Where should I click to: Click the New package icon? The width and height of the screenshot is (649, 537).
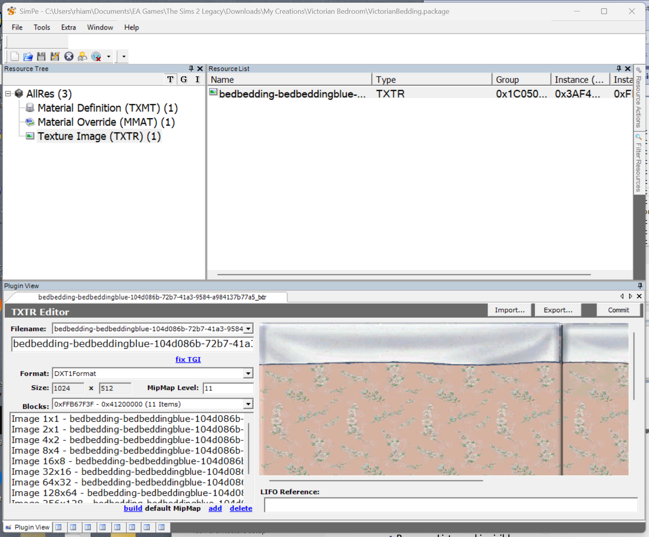pos(15,56)
